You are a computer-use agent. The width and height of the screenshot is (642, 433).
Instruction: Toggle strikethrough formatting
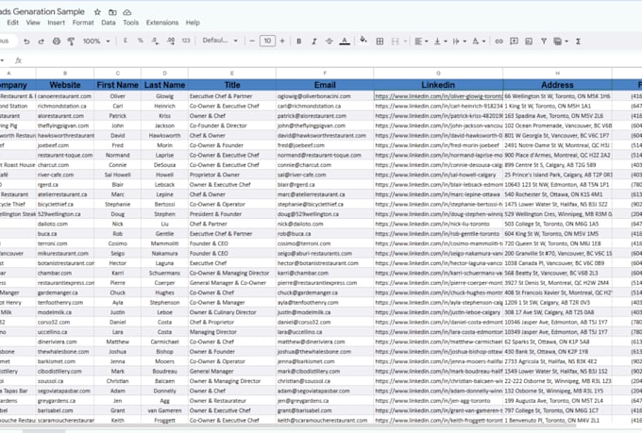pyautogui.click(x=329, y=42)
